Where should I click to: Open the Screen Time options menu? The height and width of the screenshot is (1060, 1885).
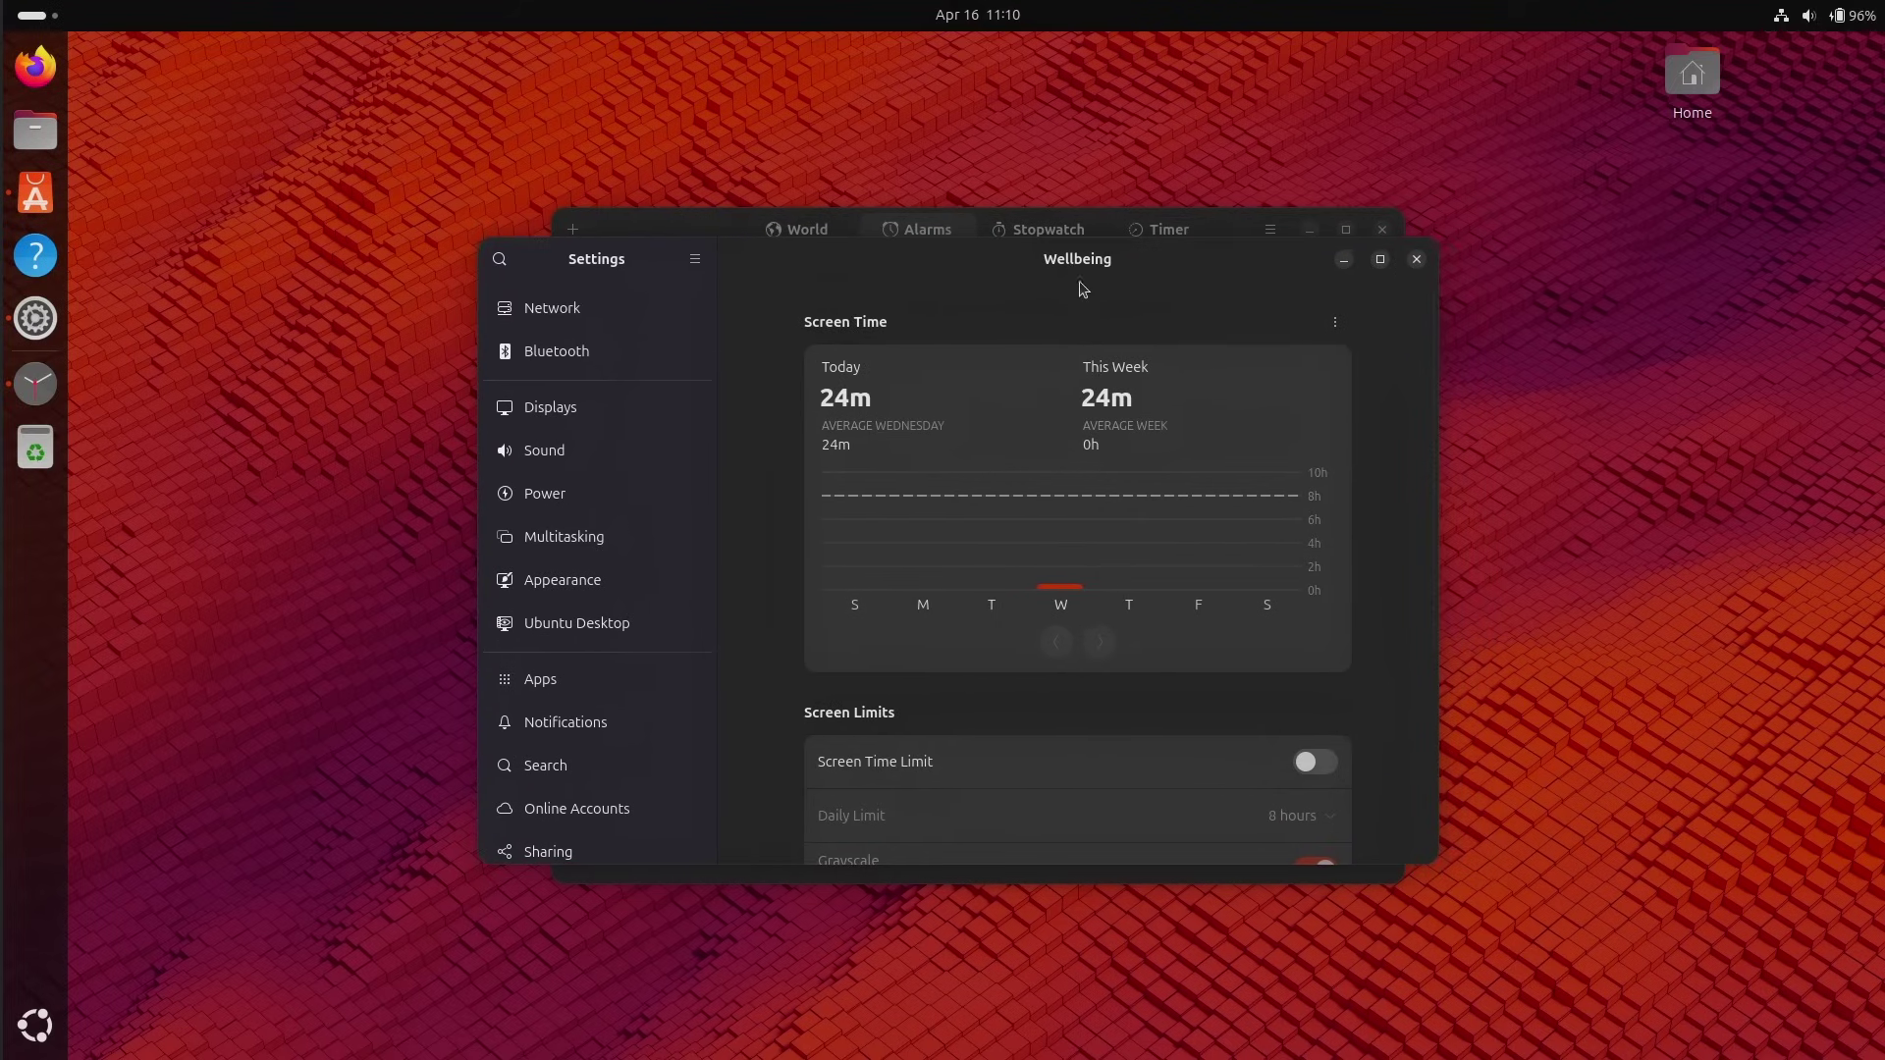(x=1335, y=321)
